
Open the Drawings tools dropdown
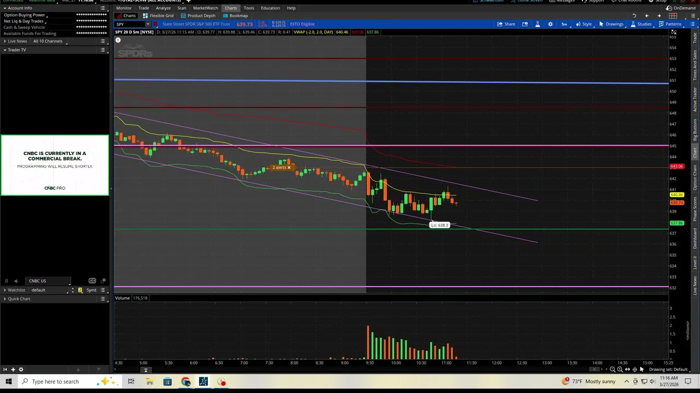pos(611,24)
